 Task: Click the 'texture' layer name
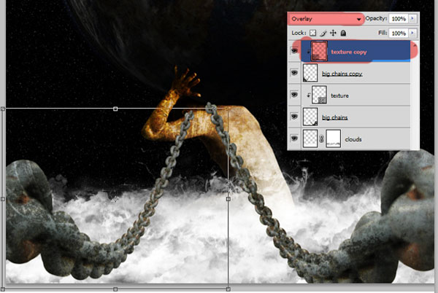click(339, 95)
